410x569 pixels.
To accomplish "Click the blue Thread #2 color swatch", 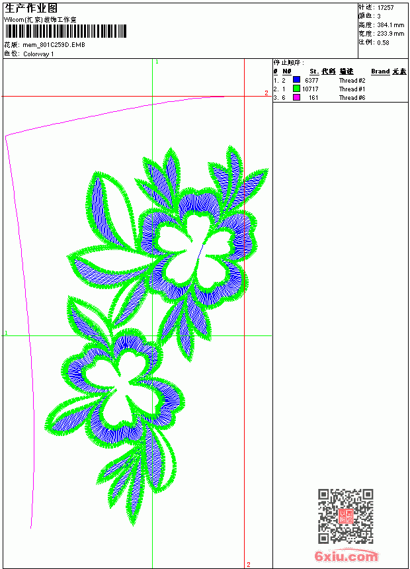I will coord(296,80).
